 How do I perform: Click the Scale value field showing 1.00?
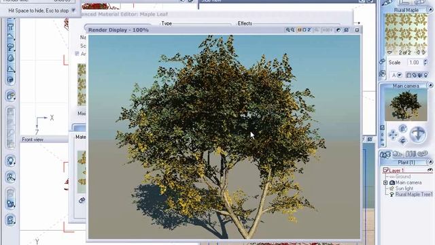(415, 63)
